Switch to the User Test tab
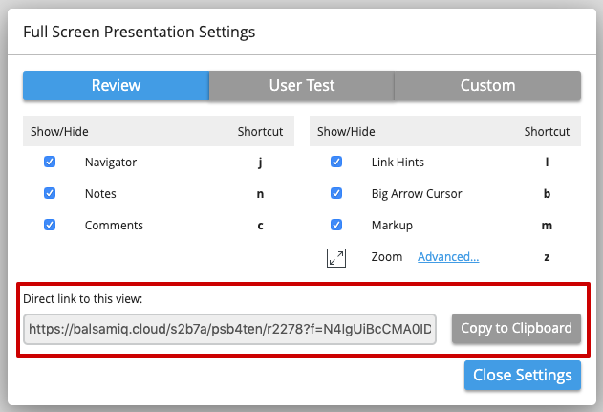 click(301, 86)
